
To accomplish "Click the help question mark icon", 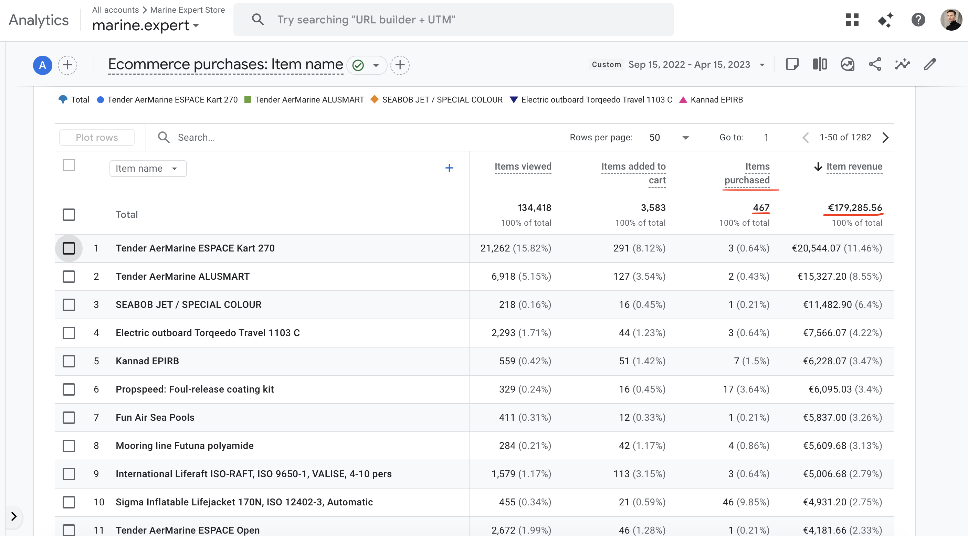I will point(918,20).
